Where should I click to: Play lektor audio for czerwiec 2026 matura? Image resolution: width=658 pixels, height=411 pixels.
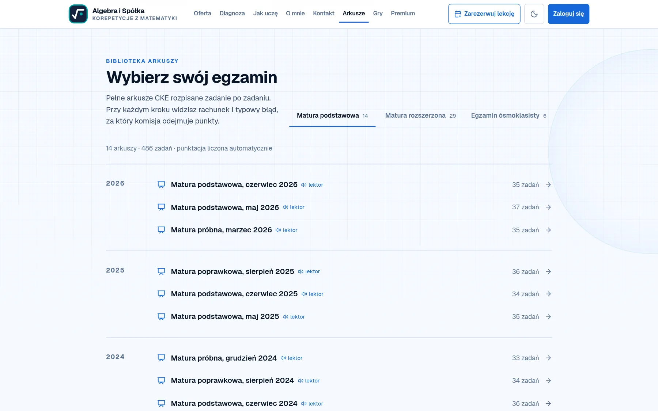coord(312,185)
